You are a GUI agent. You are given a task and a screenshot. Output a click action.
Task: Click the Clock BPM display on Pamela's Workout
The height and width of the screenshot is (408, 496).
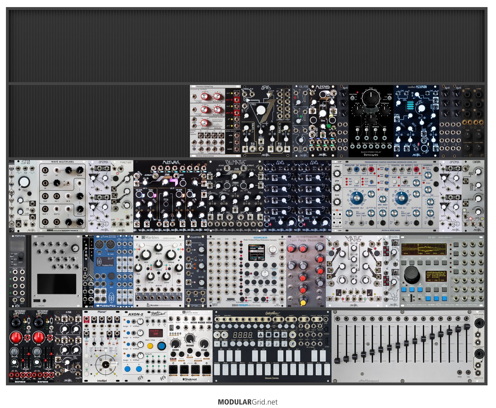156,333
